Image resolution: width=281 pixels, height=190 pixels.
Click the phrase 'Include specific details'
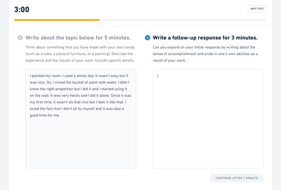(x=115, y=60)
